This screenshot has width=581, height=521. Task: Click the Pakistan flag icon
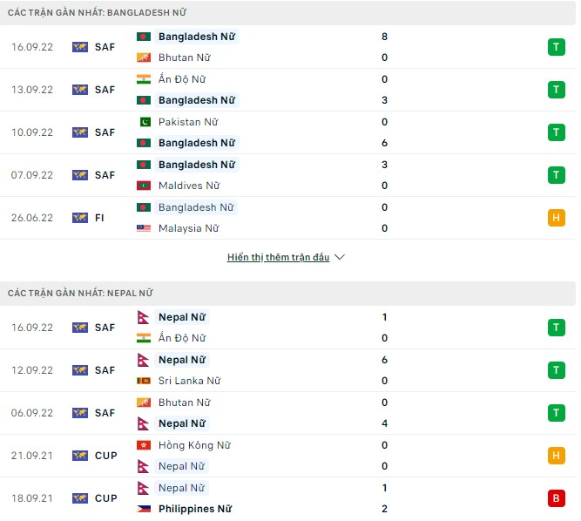point(144,122)
